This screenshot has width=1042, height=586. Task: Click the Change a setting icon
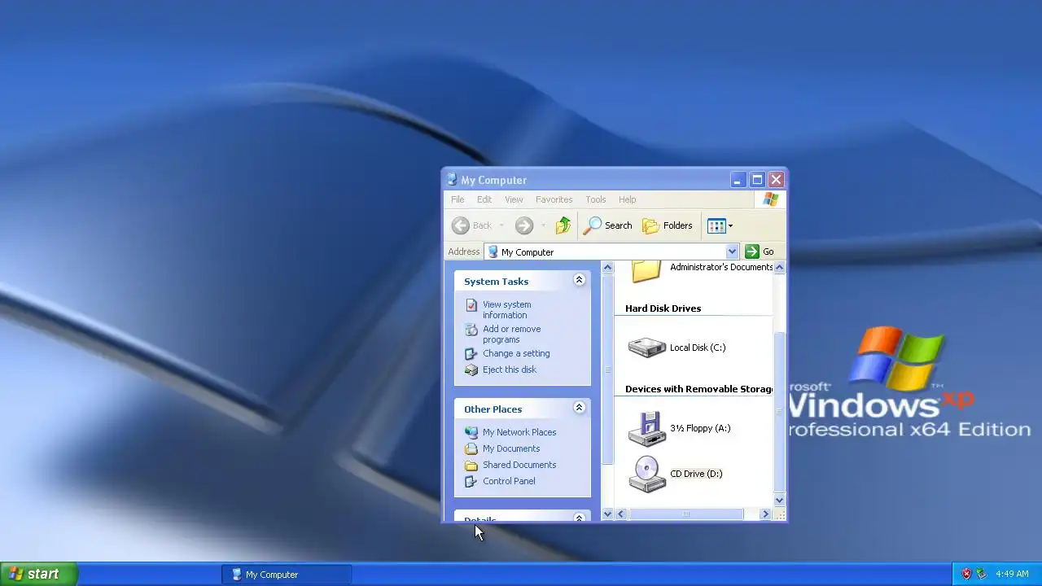(471, 354)
